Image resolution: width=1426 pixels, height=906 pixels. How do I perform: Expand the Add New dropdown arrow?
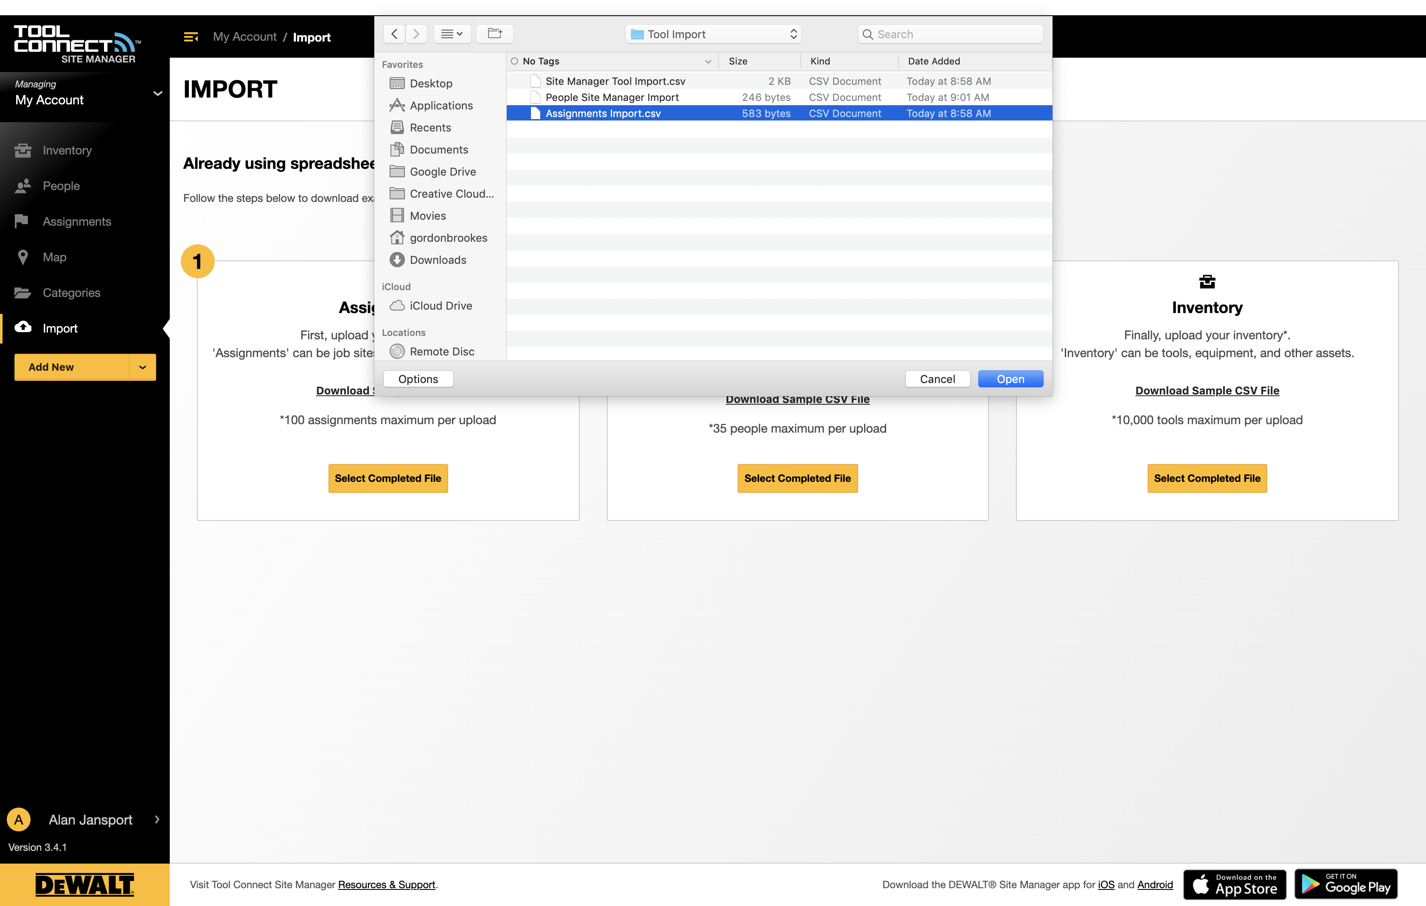tap(143, 367)
